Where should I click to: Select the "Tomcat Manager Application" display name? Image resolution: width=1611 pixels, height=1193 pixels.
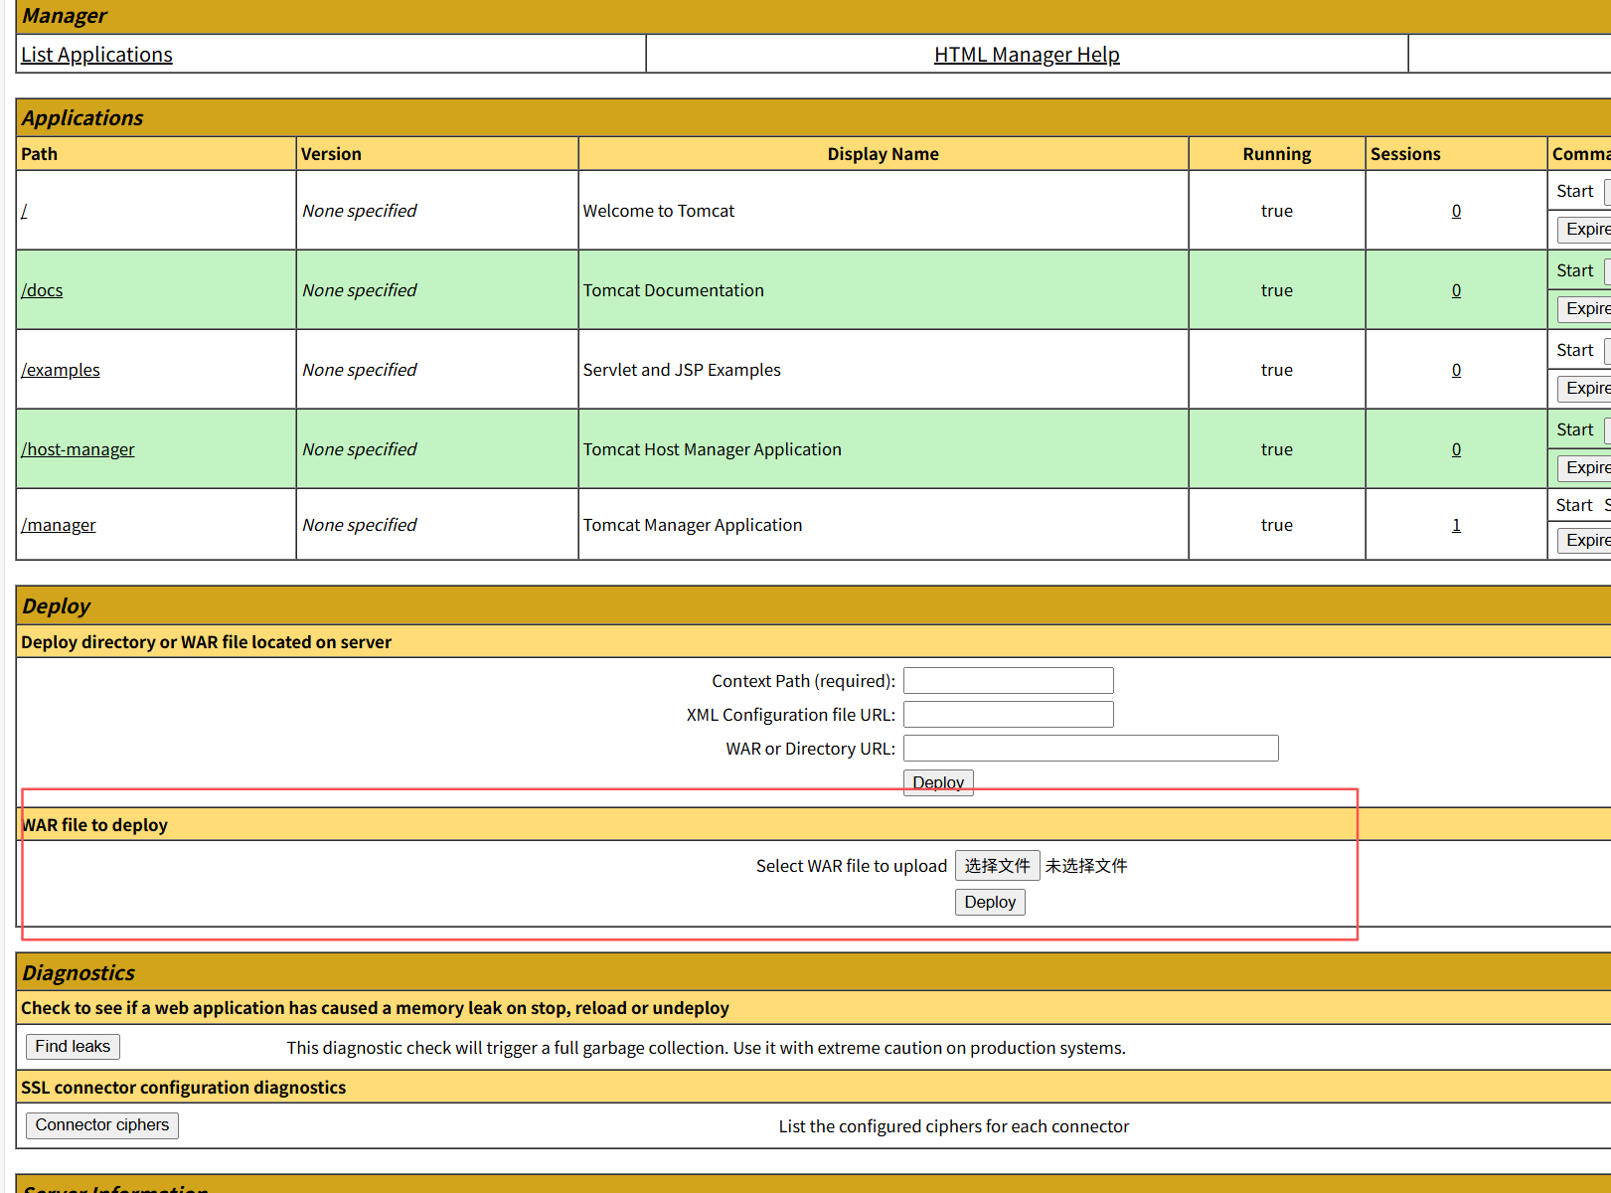693,525
